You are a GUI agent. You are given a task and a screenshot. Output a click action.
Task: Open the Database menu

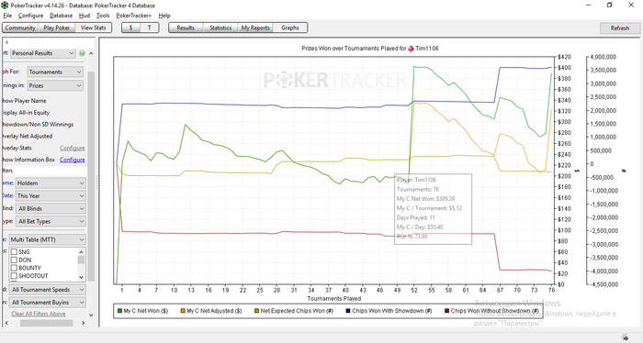(x=62, y=16)
